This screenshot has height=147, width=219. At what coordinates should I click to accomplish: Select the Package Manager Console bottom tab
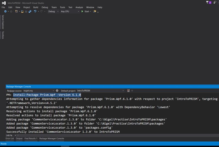[x=52, y=138]
